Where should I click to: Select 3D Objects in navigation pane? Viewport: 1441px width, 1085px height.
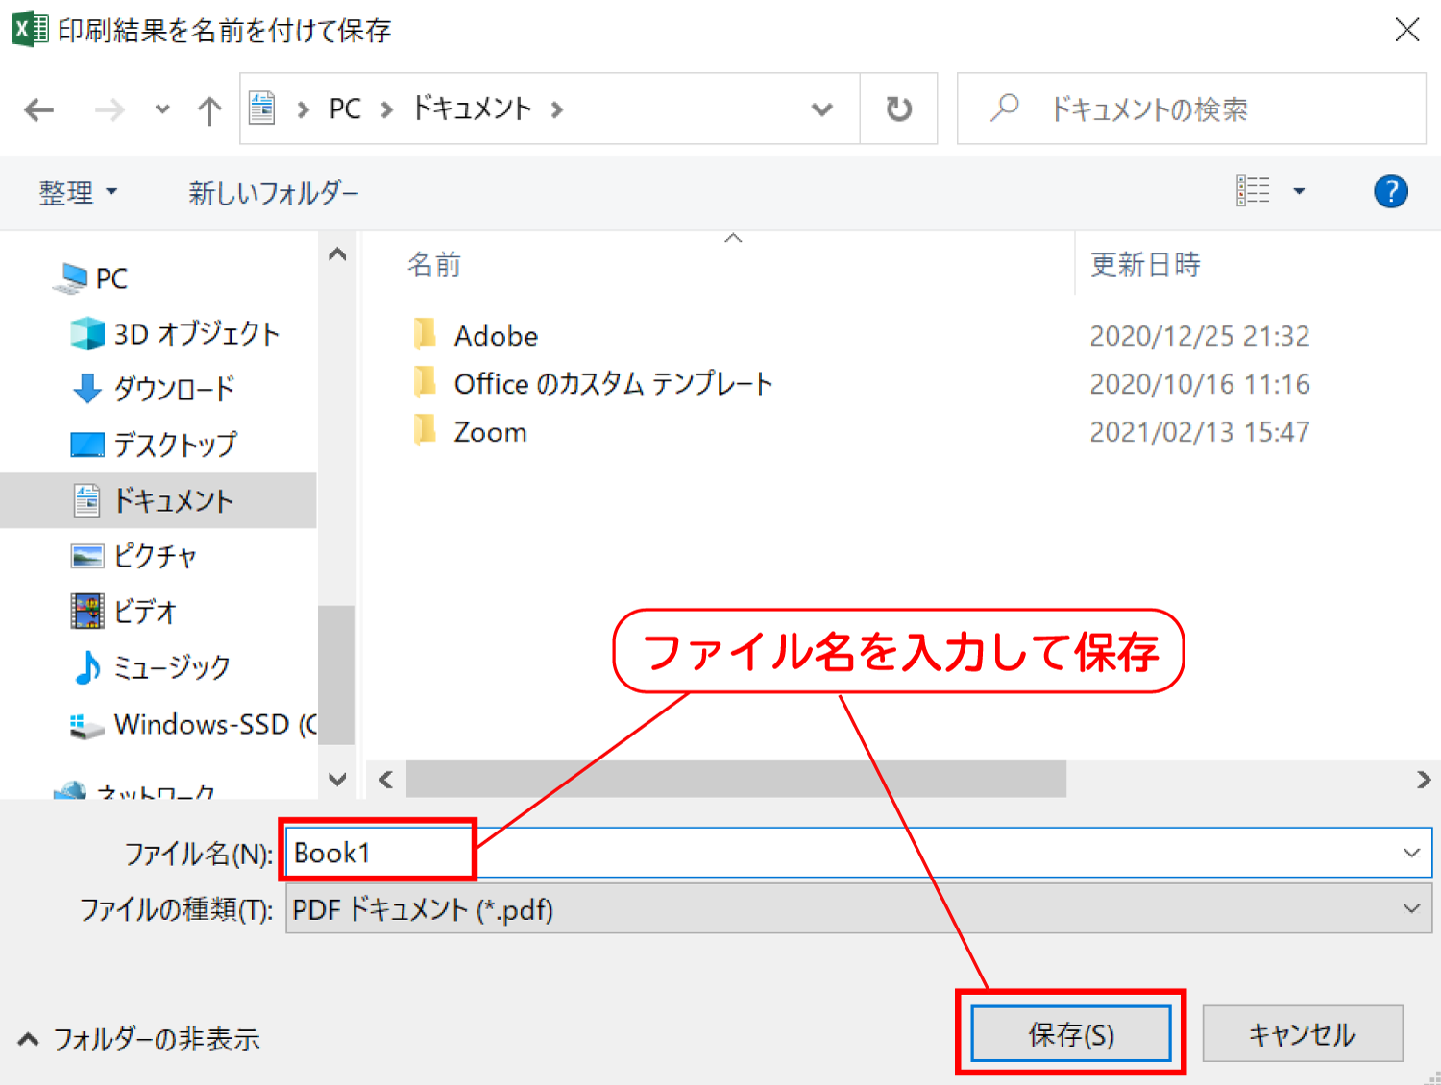195,334
